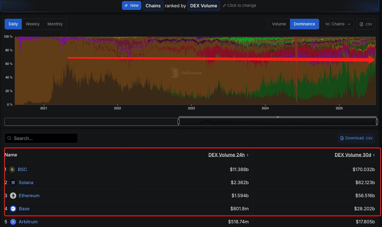This screenshot has height=227, width=382.
Task: Open the DEX Volume metric selector
Action: point(204,5)
